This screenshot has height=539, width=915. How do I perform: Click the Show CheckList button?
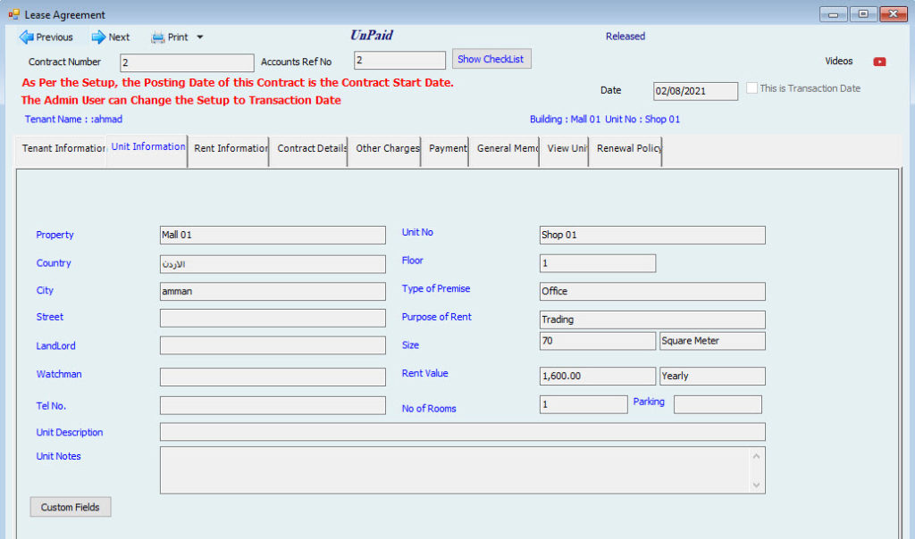pyautogui.click(x=491, y=59)
